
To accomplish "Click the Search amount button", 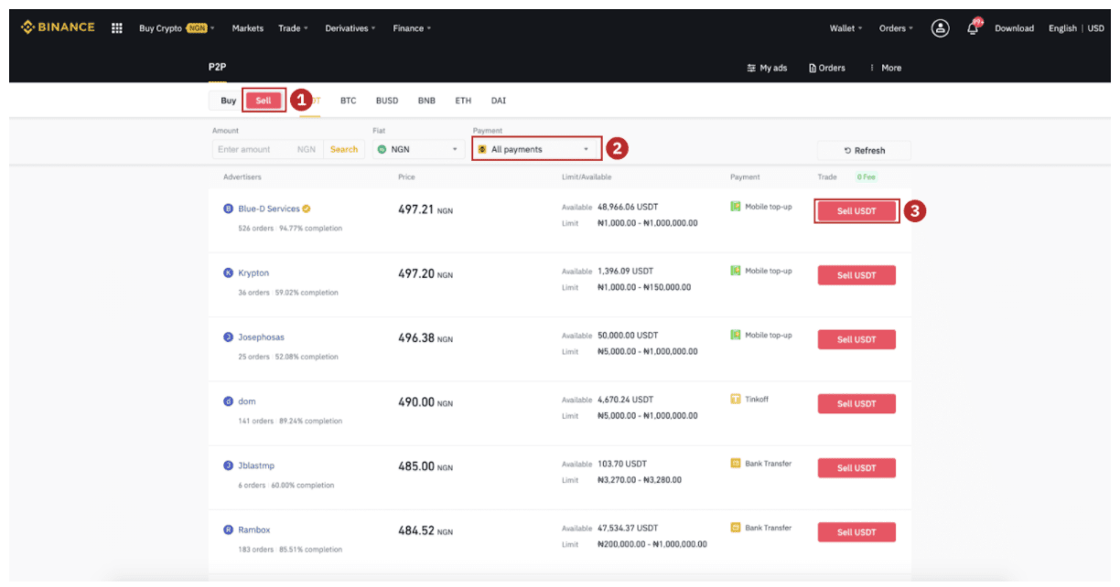I will click(344, 149).
